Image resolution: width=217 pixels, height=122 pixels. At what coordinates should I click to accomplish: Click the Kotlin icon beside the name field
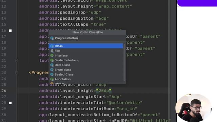52,38
